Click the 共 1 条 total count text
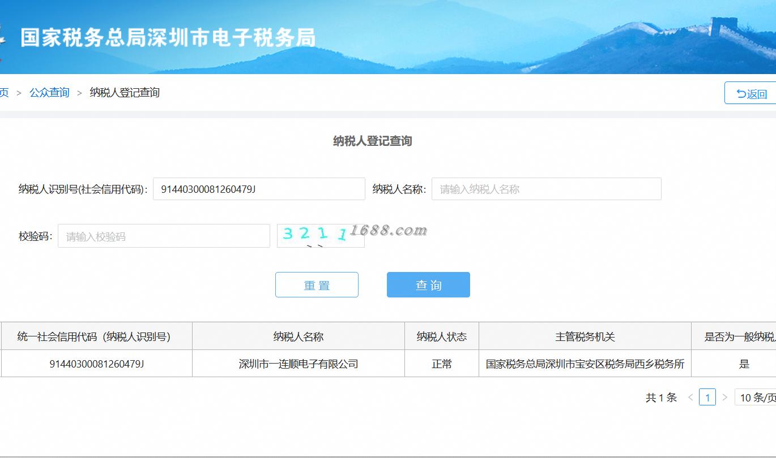Viewport: 776px width, 458px height. pos(661,397)
